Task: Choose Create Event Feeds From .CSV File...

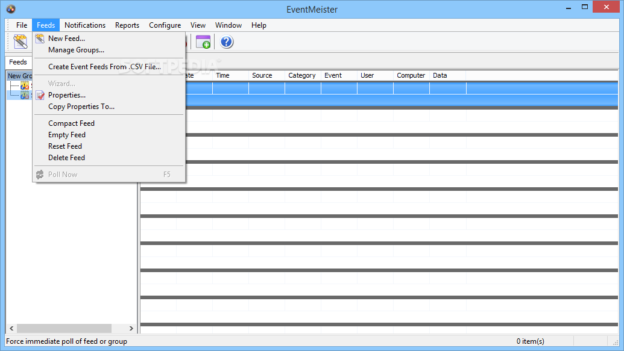Action: pos(109,67)
